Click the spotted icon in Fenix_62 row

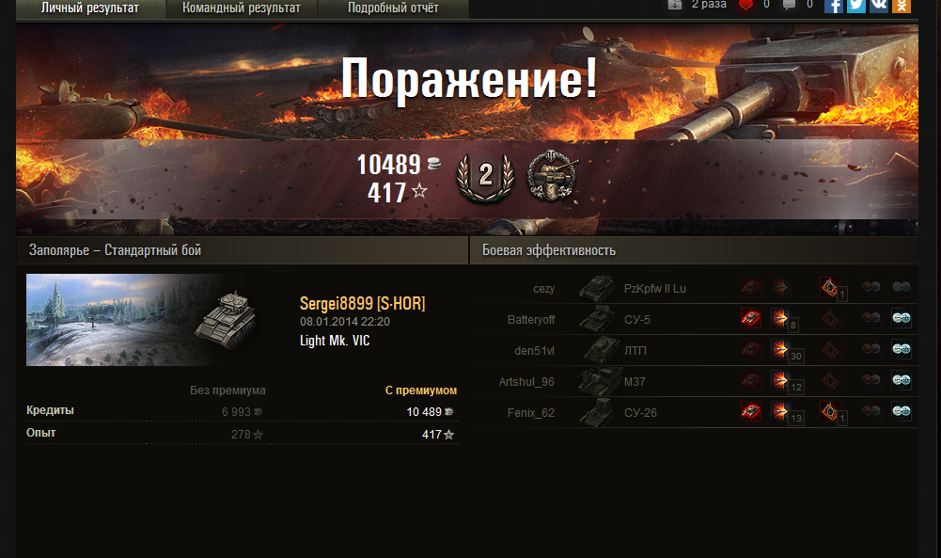click(x=902, y=411)
